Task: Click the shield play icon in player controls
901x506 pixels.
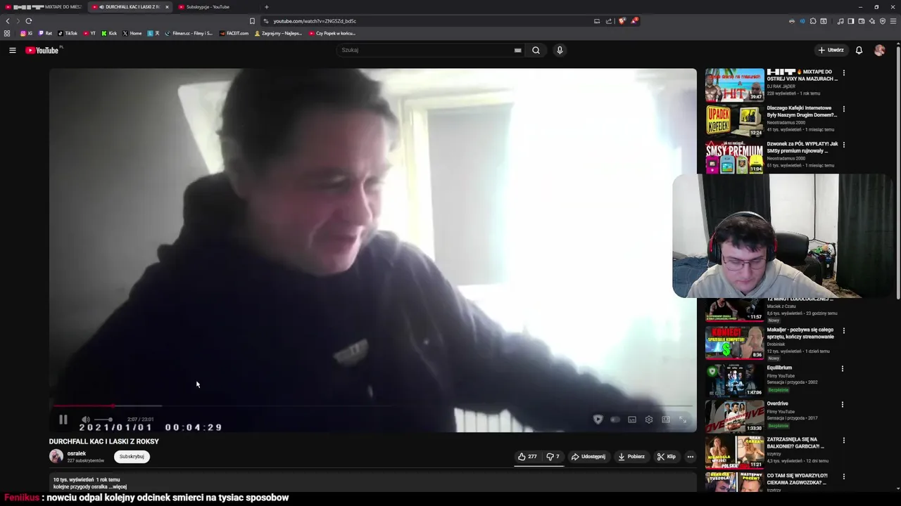Action: [598, 420]
